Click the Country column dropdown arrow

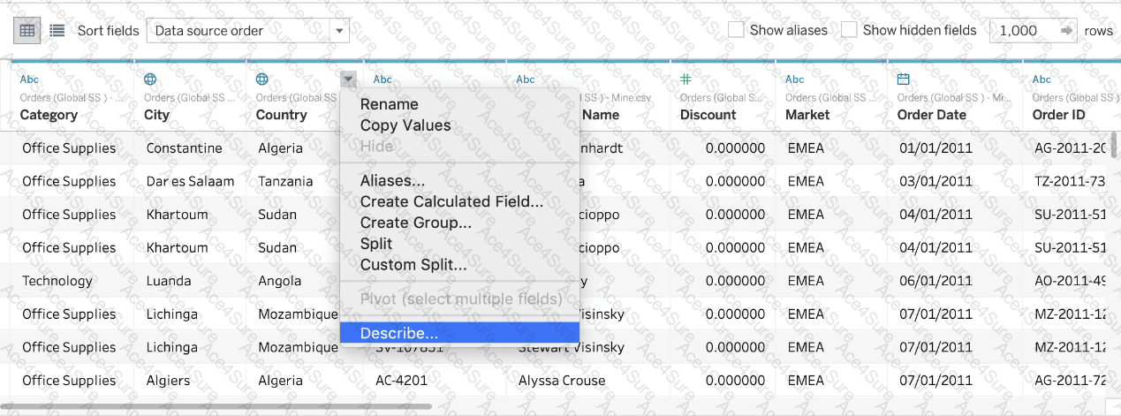coord(349,79)
